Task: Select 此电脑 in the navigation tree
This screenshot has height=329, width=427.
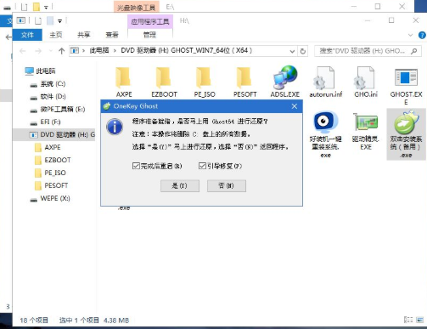Action: (x=40, y=71)
